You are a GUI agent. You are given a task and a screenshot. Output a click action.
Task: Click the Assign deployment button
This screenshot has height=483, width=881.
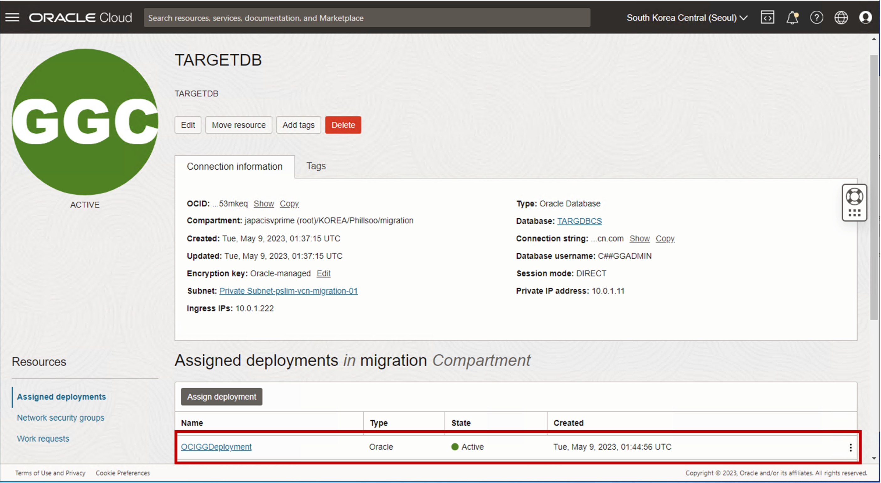pos(222,397)
